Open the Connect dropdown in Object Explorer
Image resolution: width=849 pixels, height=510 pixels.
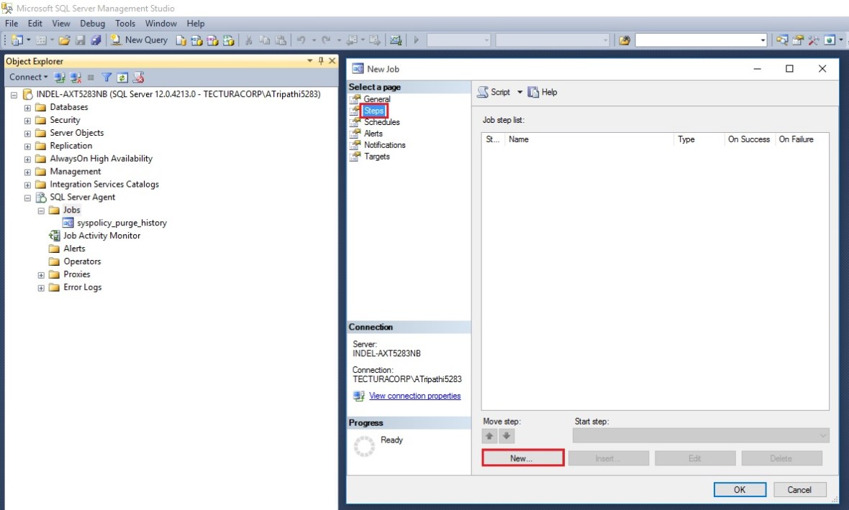click(x=28, y=77)
